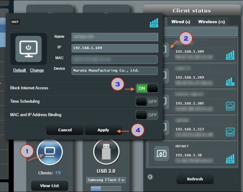The width and height of the screenshot is (243, 192).
Task: Click the Cancel button
Action: 65,130
